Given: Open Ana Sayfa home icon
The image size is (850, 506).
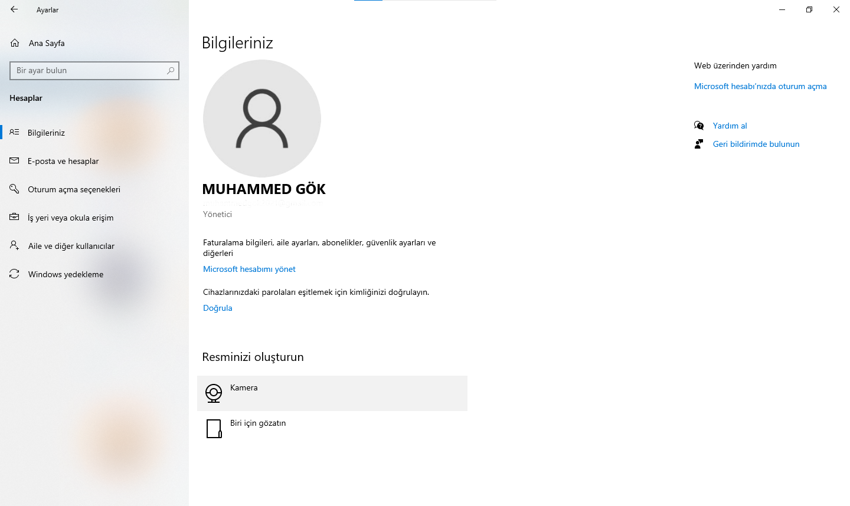Looking at the screenshot, I should point(15,43).
